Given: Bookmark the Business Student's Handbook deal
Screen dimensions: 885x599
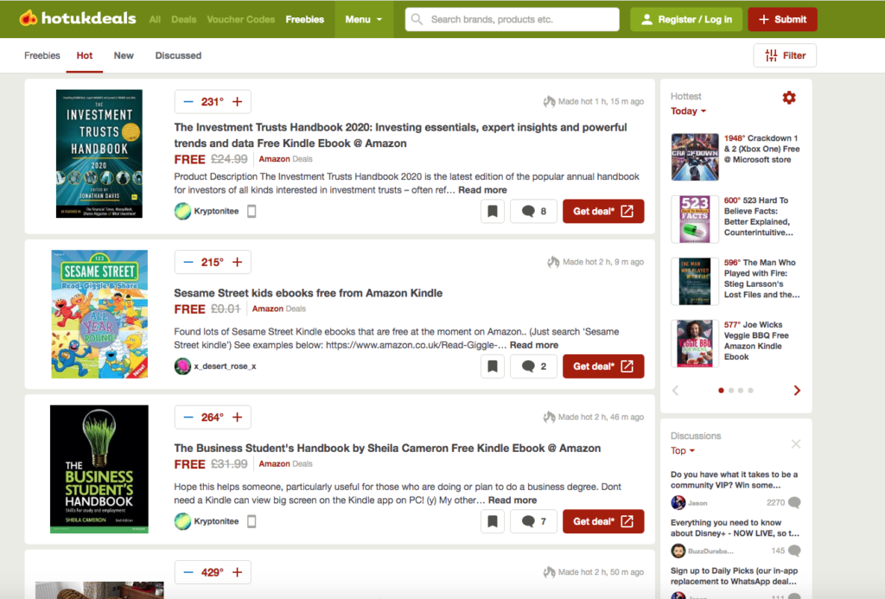Looking at the screenshot, I should 493,522.
